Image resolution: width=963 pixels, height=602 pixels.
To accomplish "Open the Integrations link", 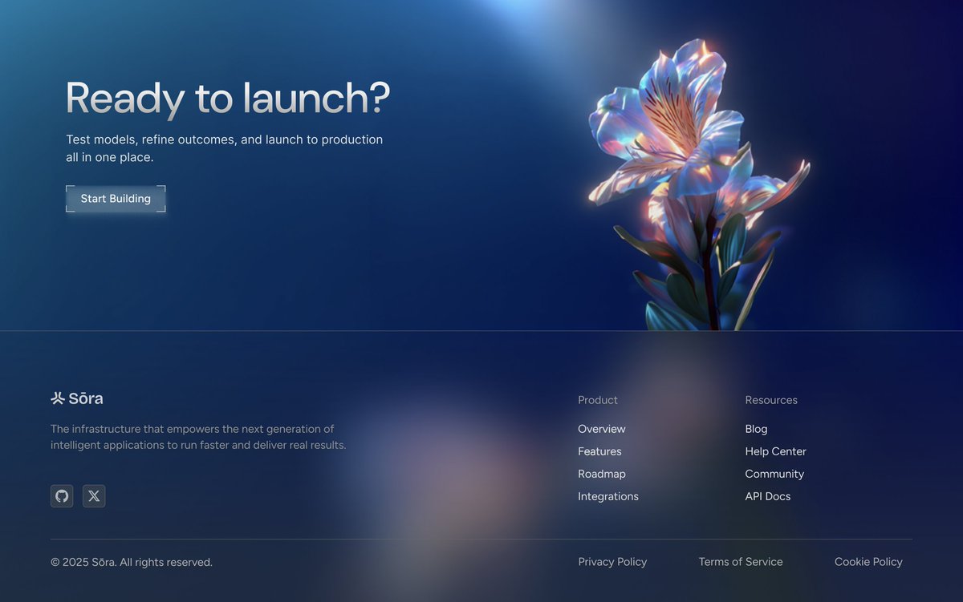I will 607,496.
